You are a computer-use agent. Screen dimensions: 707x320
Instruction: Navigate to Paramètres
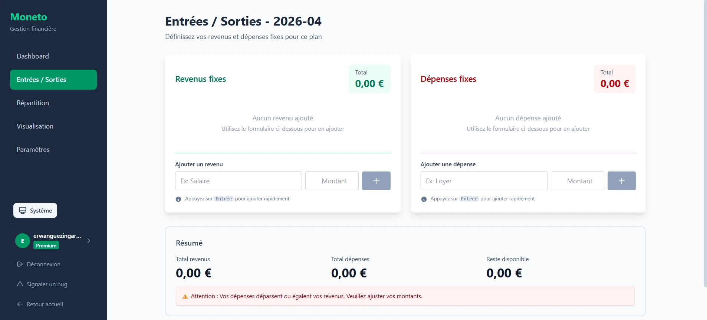(x=33, y=150)
